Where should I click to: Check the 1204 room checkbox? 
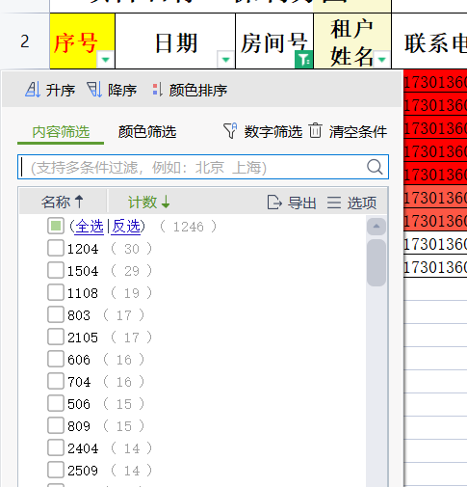[56, 248]
